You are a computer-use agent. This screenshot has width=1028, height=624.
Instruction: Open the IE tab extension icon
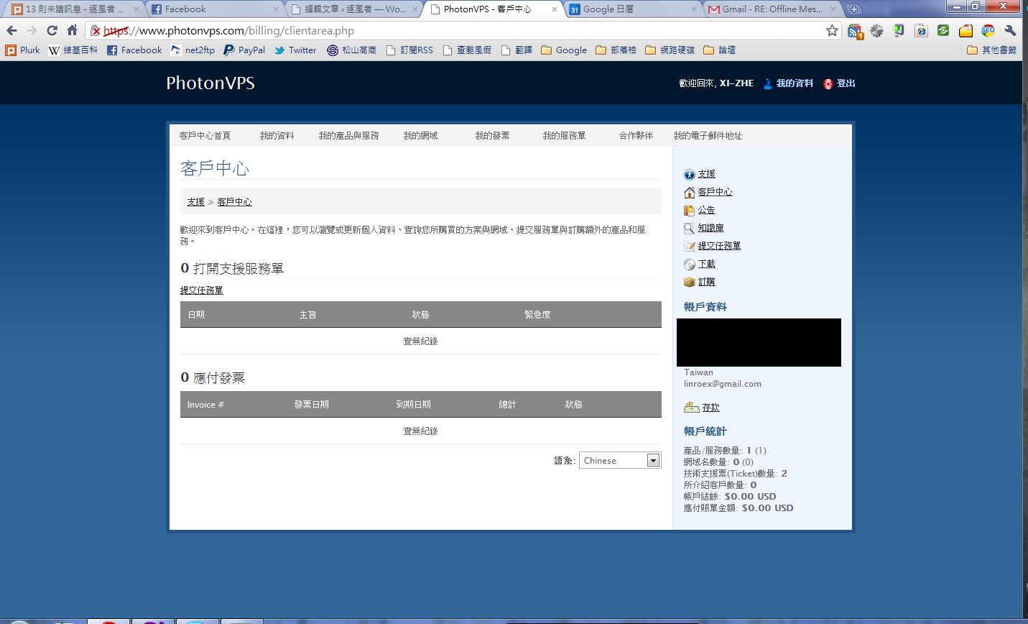click(x=921, y=31)
